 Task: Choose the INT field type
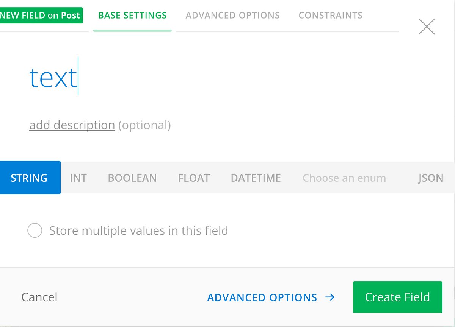pyautogui.click(x=78, y=178)
